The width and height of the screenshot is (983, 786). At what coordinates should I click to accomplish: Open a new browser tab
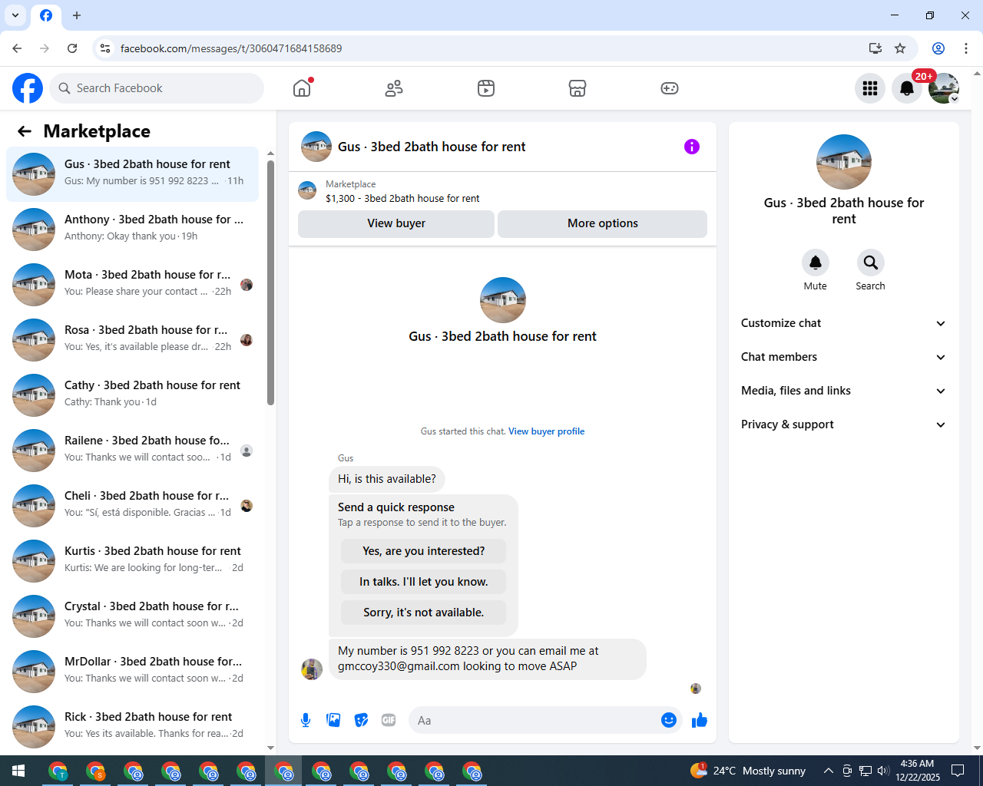[77, 15]
